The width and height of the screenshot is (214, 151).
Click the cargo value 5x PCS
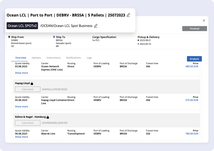click(96, 40)
